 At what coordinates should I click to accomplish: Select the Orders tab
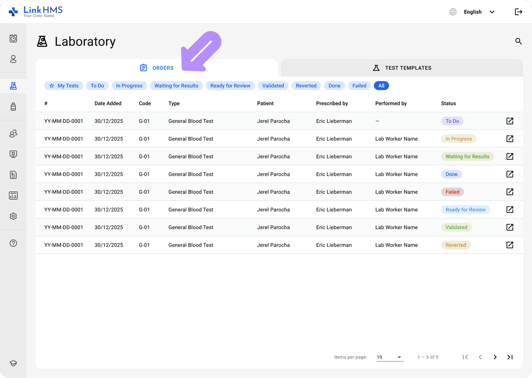157,68
